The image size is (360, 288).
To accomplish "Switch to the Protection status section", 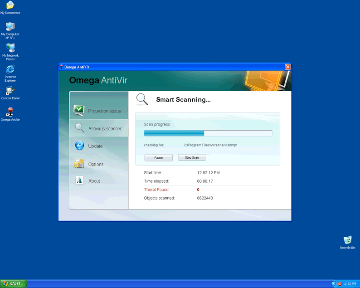I will click(x=104, y=111).
